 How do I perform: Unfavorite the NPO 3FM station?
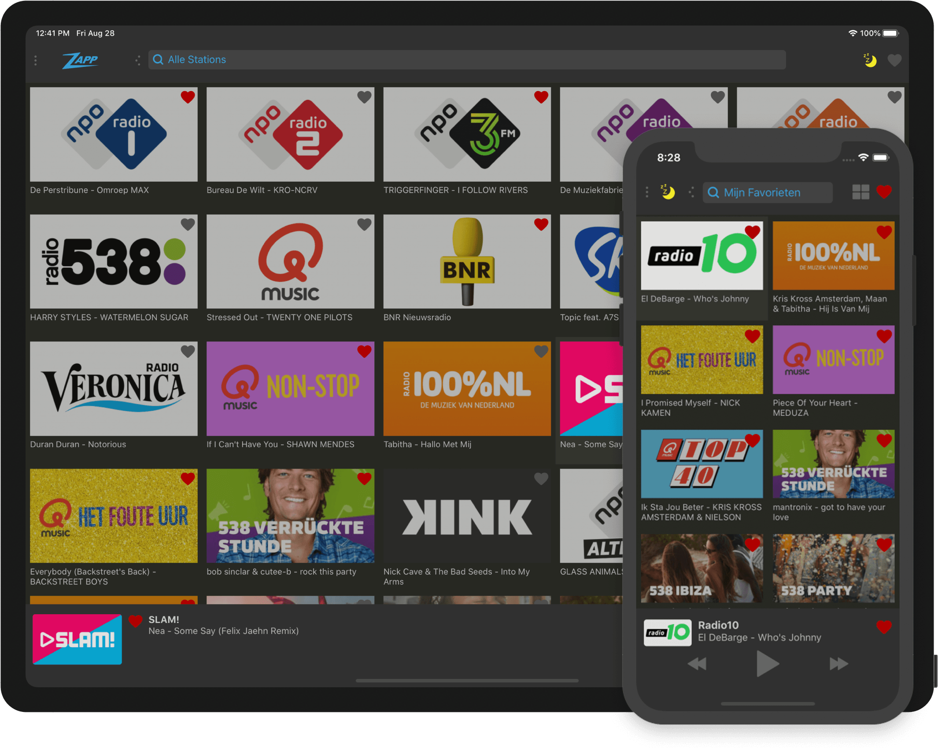point(541,97)
